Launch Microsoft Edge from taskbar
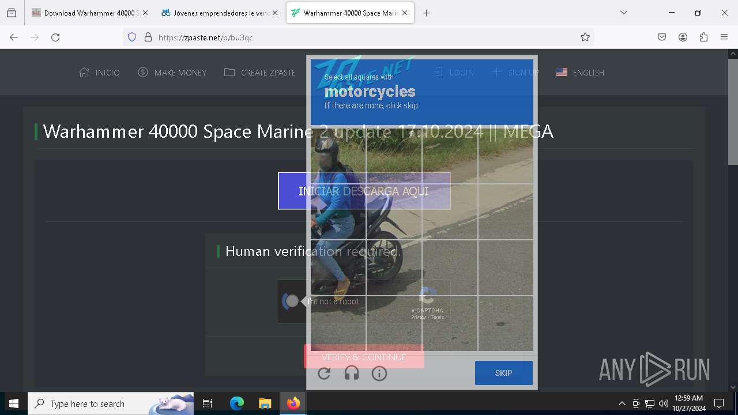The image size is (738, 415). [237, 403]
